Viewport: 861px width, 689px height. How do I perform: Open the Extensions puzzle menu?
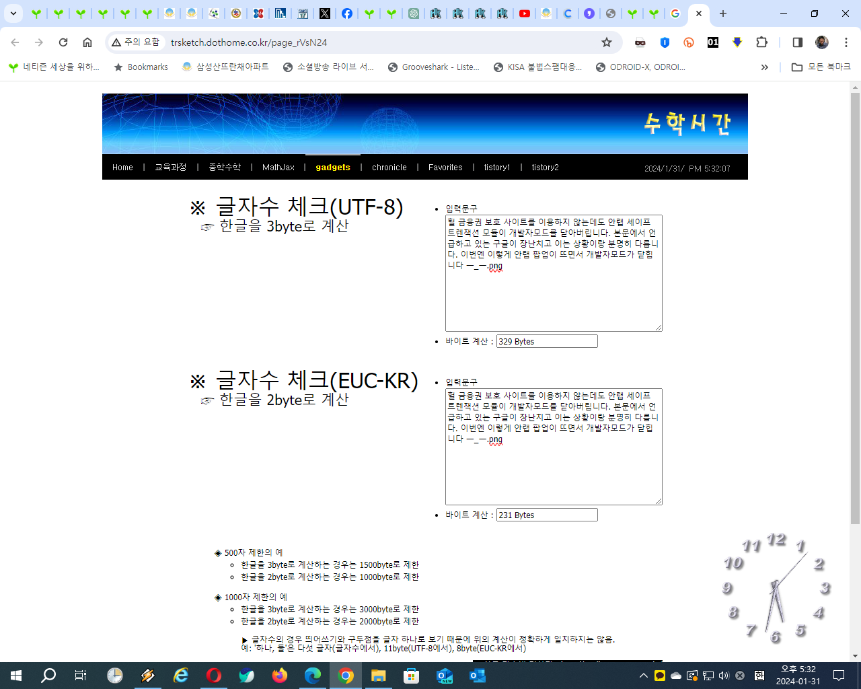tap(761, 42)
